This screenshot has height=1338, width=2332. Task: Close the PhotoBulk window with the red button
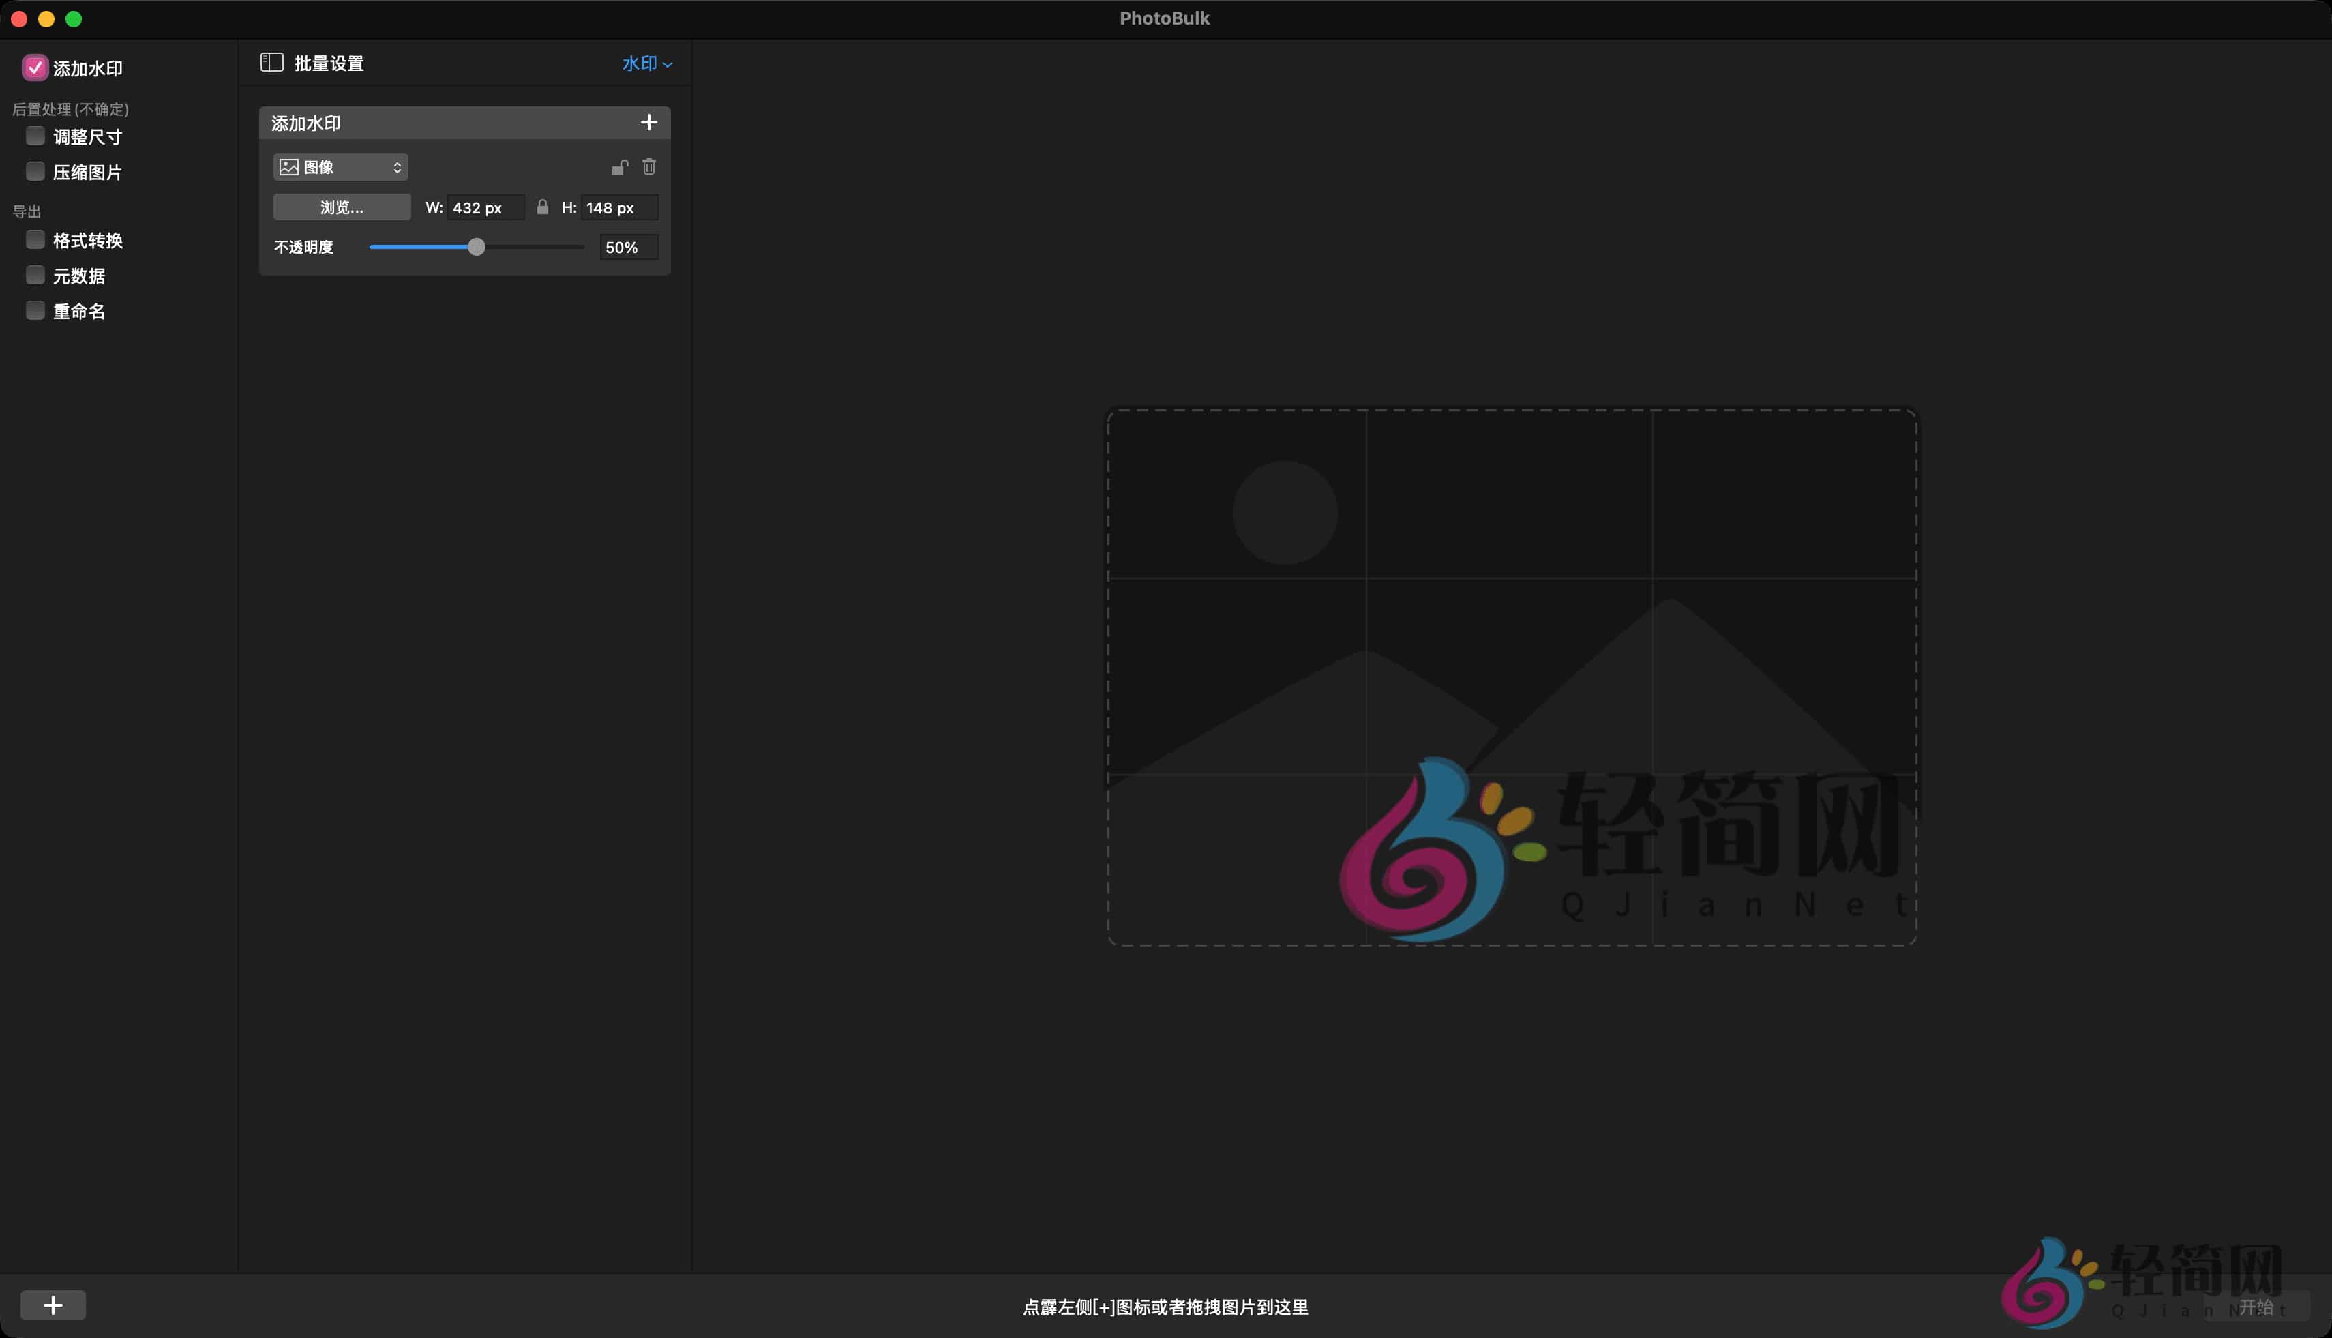[x=19, y=19]
